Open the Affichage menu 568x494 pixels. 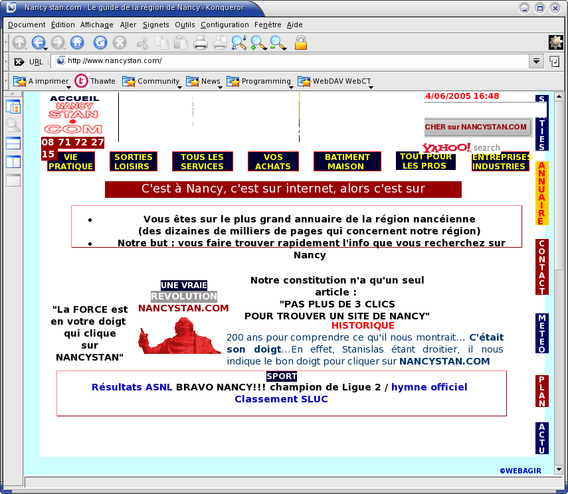coord(97,25)
